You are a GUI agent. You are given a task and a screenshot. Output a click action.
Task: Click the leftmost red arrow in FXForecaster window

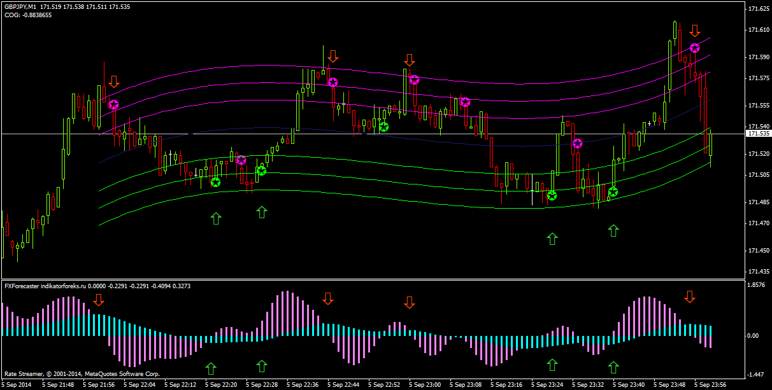(x=98, y=300)
